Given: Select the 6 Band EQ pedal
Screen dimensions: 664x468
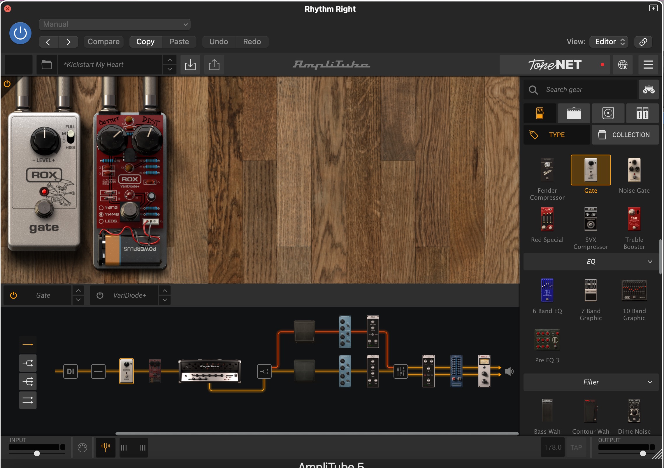Looking at the screenshot, I should (547, 290).
